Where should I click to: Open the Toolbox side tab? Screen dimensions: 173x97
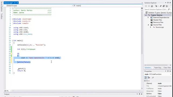(x=2, y=16)
